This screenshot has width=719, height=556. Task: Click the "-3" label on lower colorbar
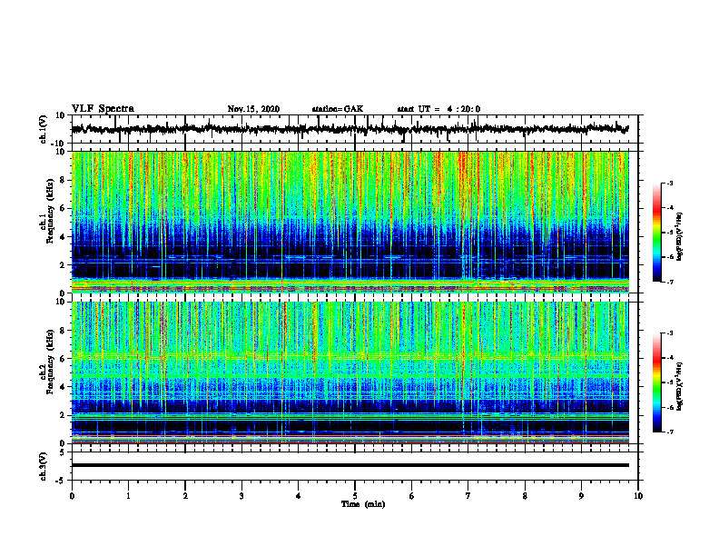tap(669, 333)
